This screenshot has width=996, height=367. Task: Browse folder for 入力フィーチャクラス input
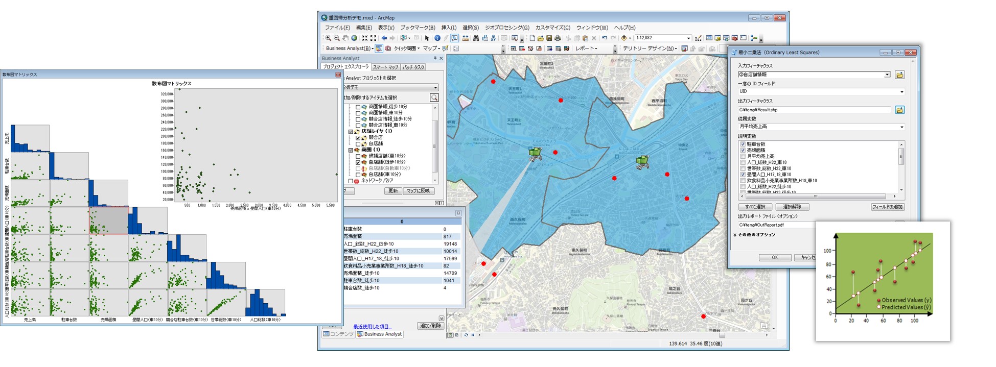(x=899, y=75)
